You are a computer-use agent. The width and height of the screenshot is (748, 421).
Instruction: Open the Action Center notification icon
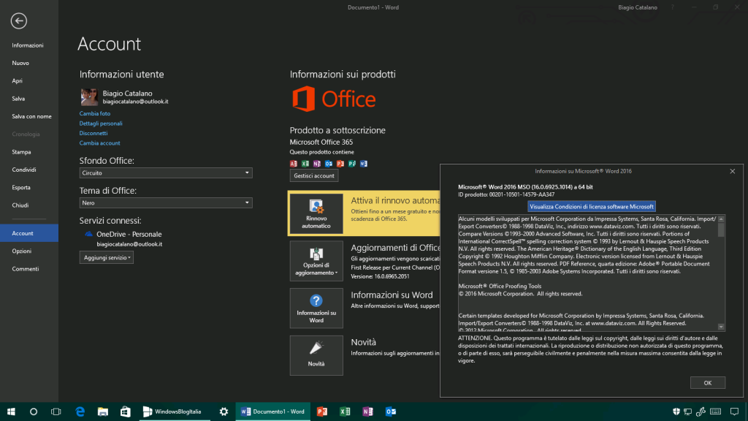point(735,411)
